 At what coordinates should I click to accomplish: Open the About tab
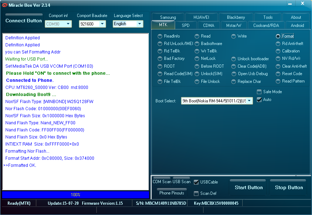click(296, 17)
